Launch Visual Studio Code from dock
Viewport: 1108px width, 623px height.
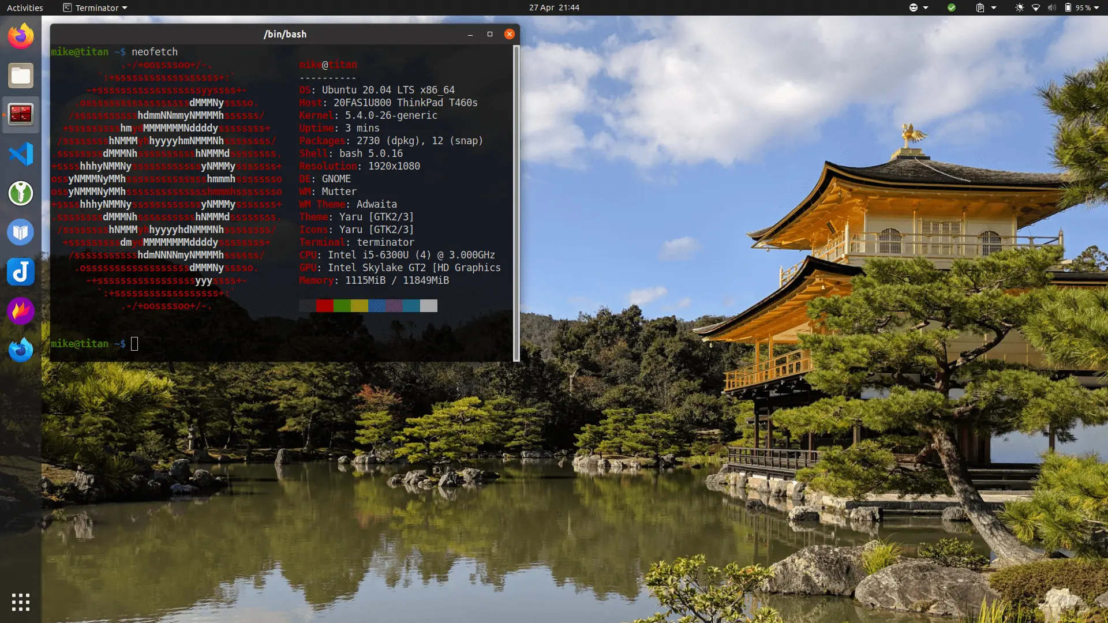coord(21,154)
